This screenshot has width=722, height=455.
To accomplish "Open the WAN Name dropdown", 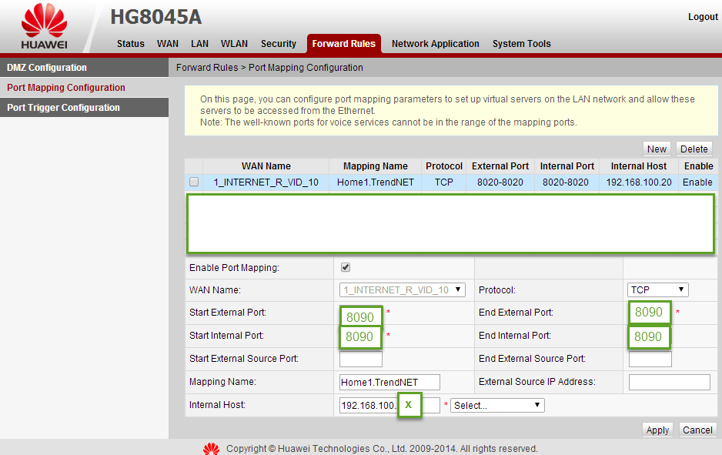I will point(403,290).
